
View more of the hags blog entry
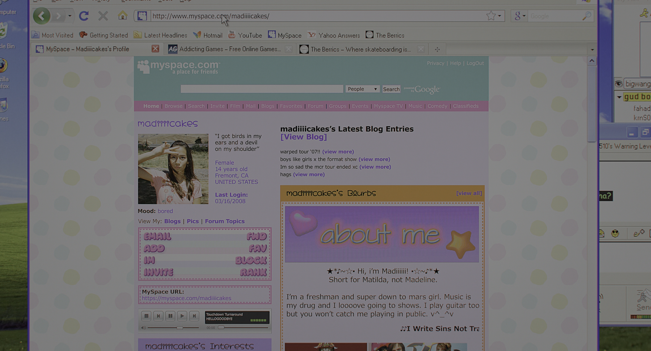click(309, 175)
